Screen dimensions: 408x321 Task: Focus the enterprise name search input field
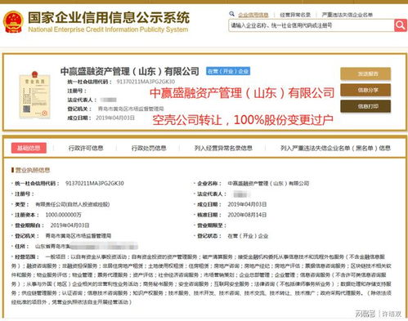pyautogui.click(x=312, y=25)
